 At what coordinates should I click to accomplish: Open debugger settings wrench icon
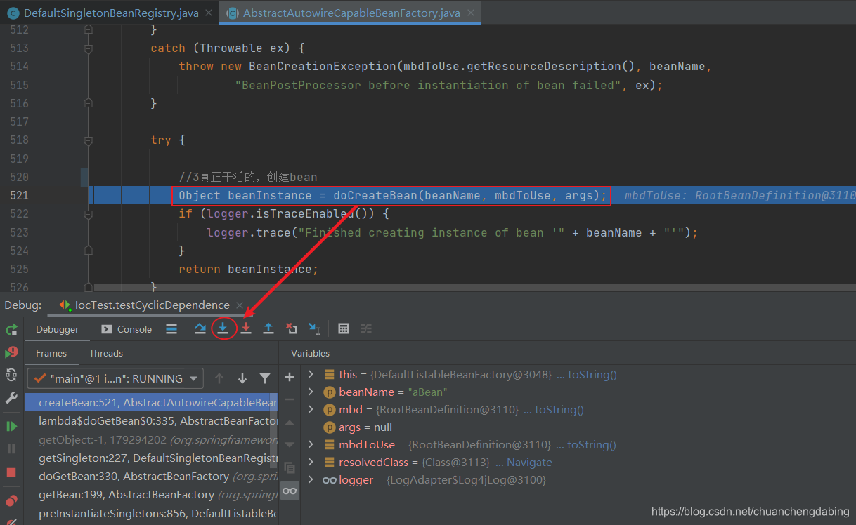pos(11,398)
